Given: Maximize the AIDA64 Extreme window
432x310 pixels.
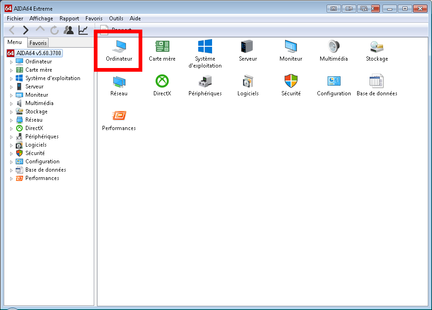Looking at the screenshot, I should tap(405, 8).
